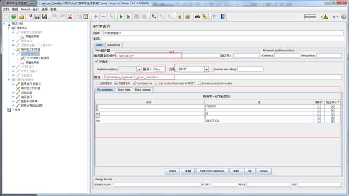Start the test with green play icon
This screenshot has width=349, height=196.
(x=121, y=17)
